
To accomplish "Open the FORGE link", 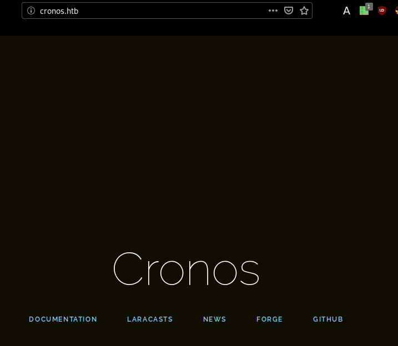I will click(269, 319).
